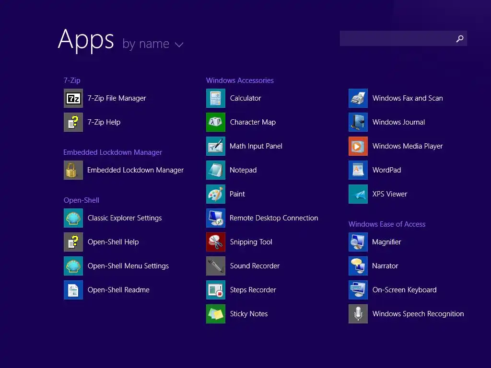The height and width of the screenshot is (368, 491).
Task: Open the Open-Shell Readme document icon
Action: tap(73, 290)
